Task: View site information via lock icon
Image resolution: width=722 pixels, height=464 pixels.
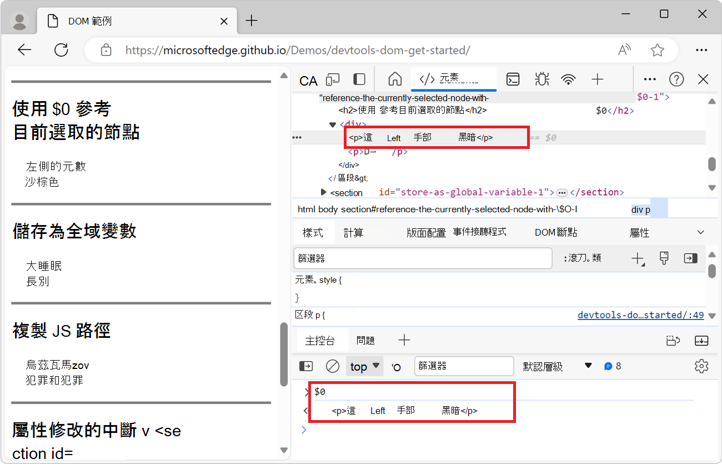Action: coord(106,50)
